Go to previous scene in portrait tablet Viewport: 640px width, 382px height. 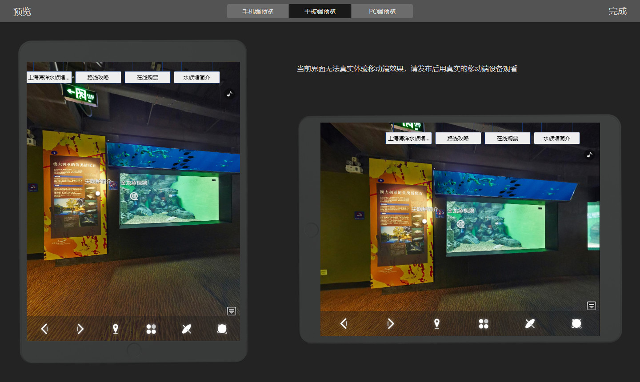pyautogui.click(x=44, y=329)
